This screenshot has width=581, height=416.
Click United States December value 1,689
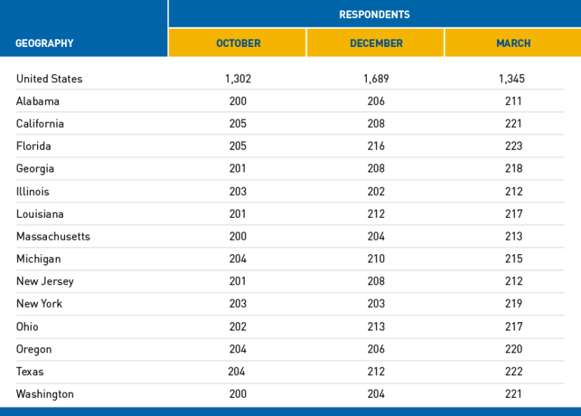[x=376, y=79]
